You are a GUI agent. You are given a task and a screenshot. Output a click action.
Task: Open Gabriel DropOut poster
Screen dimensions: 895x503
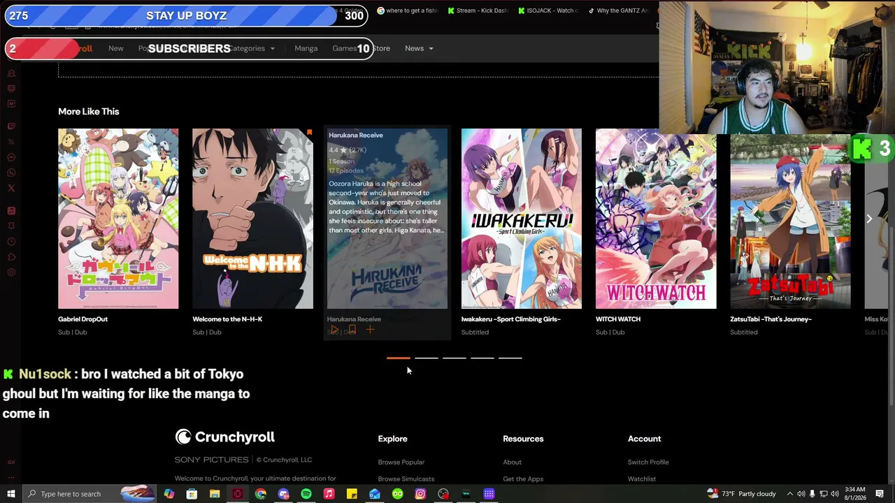point(118,218)
